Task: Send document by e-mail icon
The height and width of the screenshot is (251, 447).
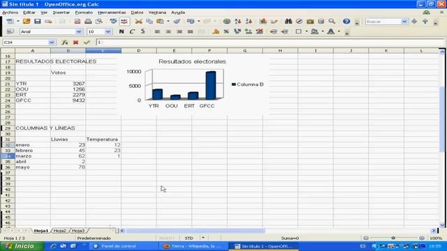Action: 48,22
